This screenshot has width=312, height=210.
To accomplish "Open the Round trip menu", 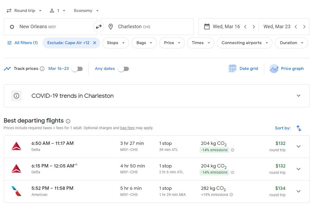I will (24, 10).
